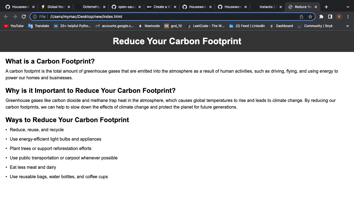Reload the current page

(24, 17)
